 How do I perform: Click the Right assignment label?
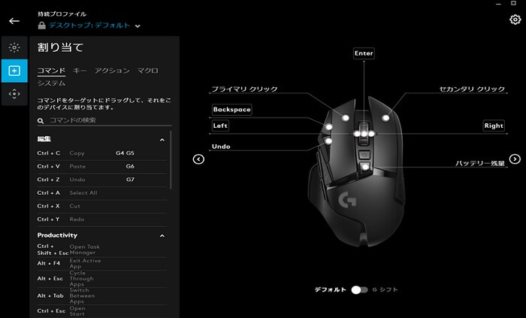point(494,126)
